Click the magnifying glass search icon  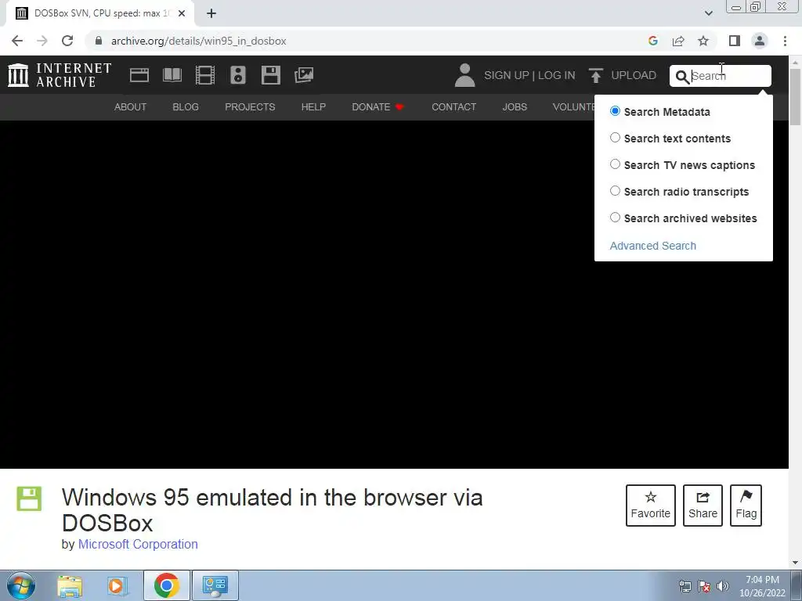(682, 77)
